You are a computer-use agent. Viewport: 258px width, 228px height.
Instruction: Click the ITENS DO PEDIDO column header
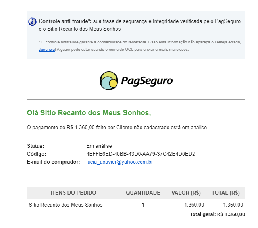pos(73,193)
